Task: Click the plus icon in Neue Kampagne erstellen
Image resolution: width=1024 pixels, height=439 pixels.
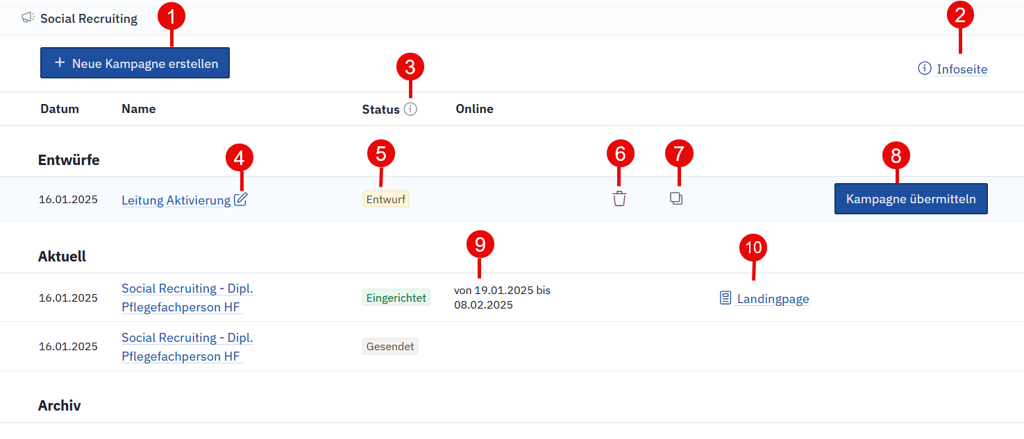Action: pyautogui.click(x=60, y=63)
